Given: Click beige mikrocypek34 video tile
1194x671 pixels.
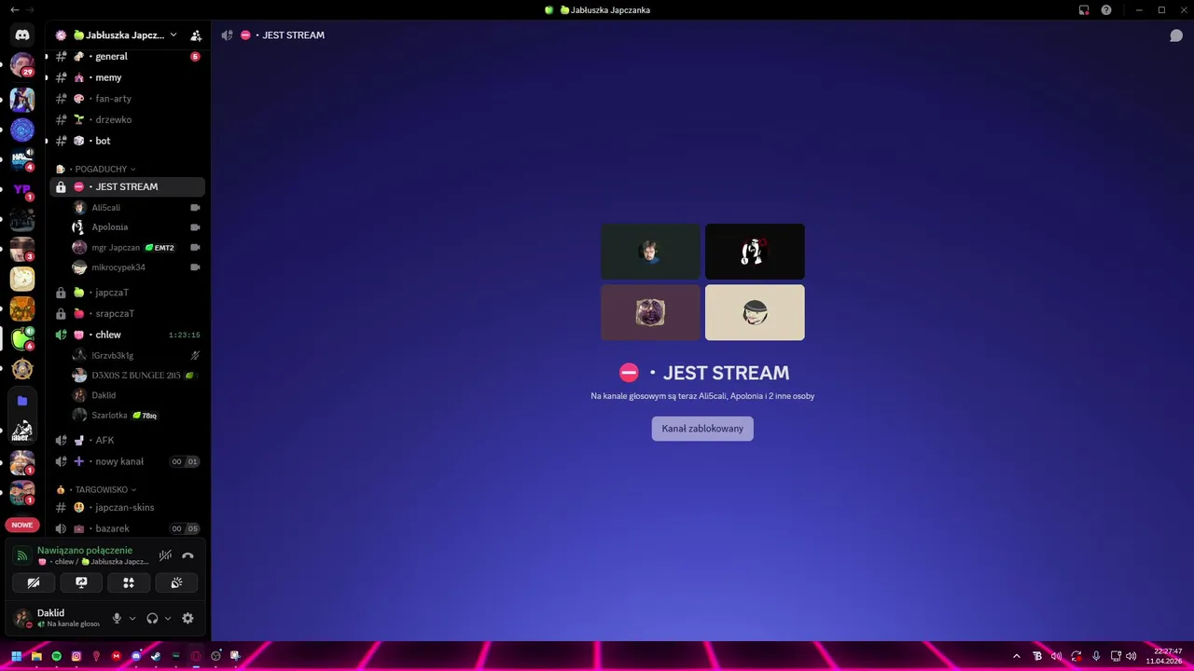Looking at the screenshot, I should pos(755,312).
